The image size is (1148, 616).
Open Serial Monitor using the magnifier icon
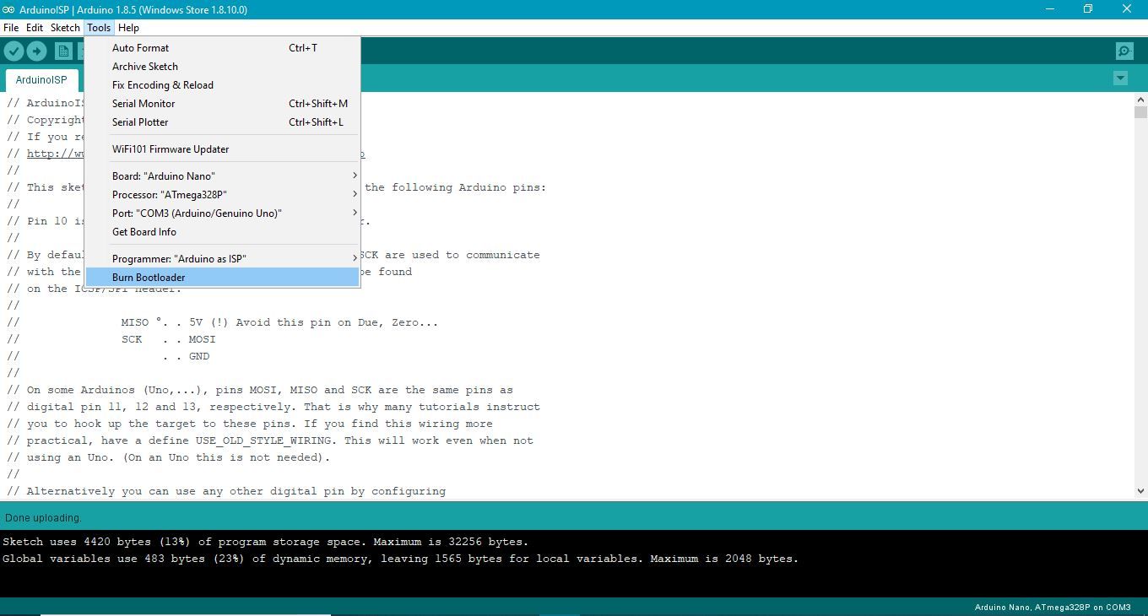click(x=1124, y=51)
